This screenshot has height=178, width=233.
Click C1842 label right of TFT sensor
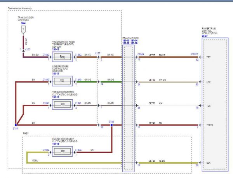[78, 55]
